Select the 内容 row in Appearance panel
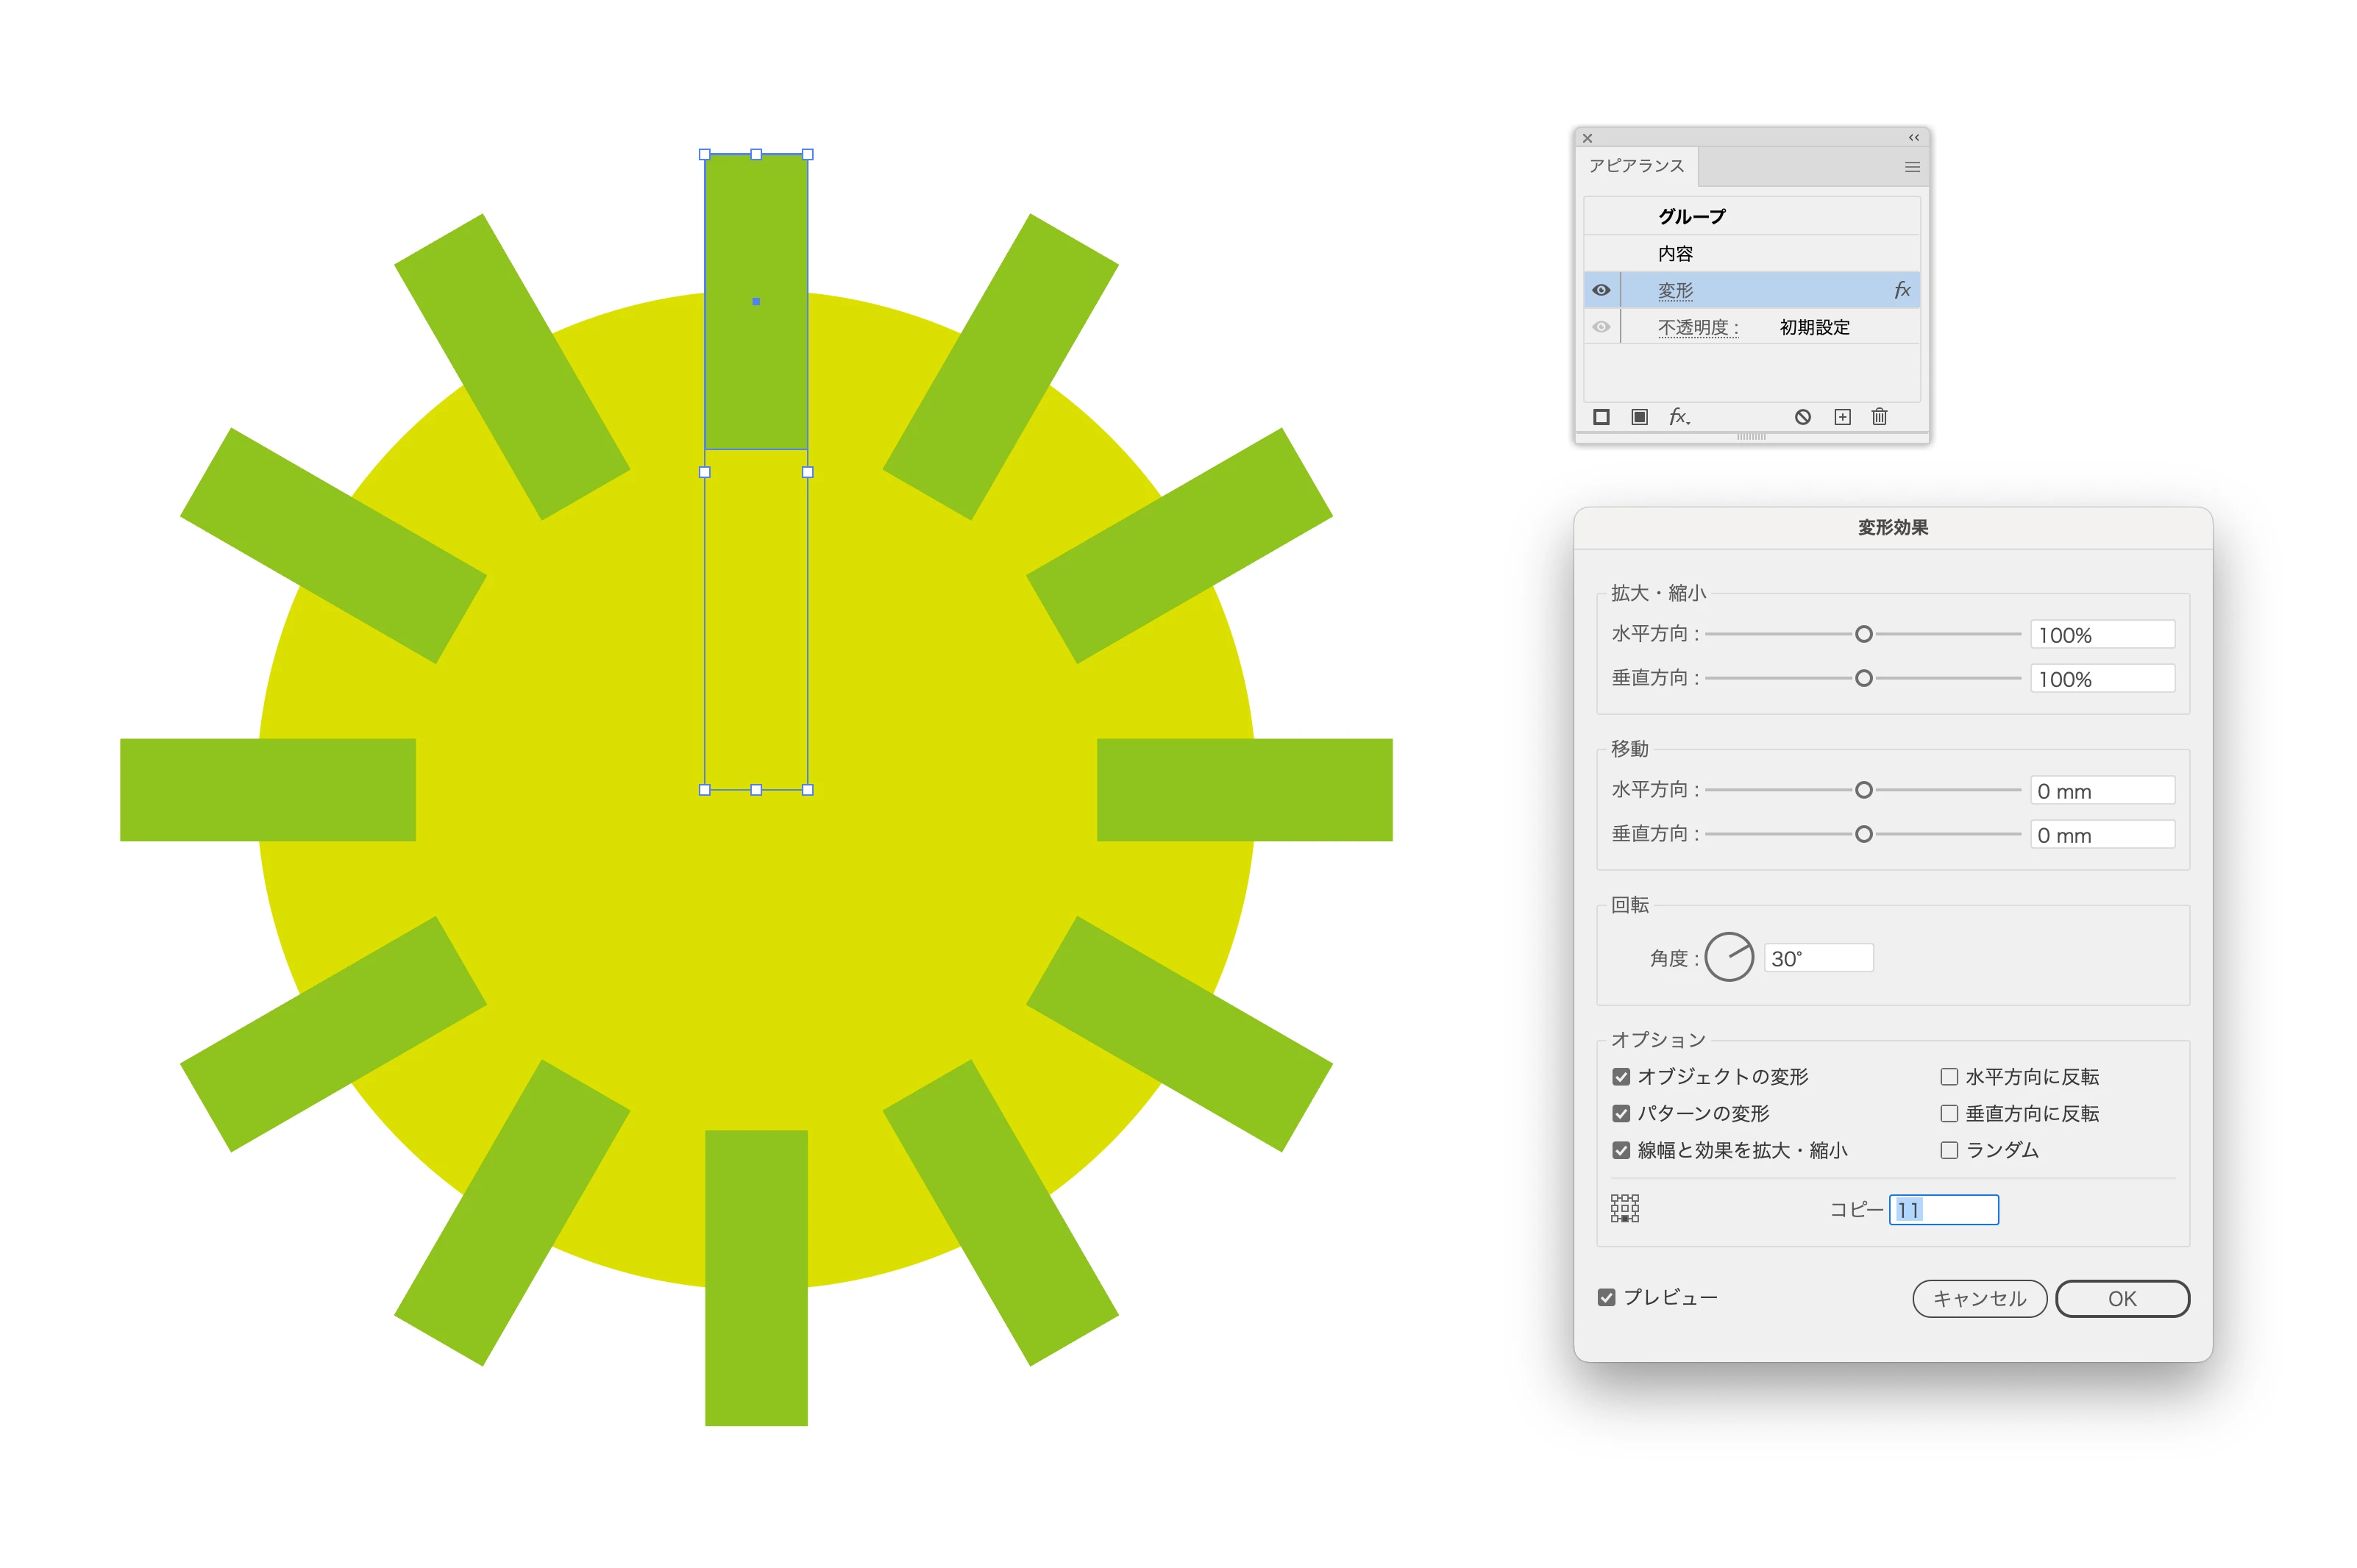The width and height of the screenshot is (2357, 1568). 1675,254
